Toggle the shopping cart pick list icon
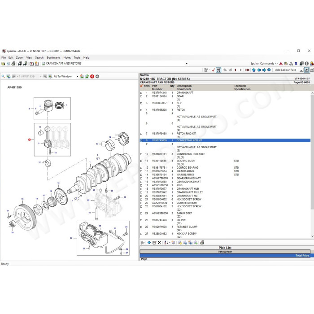This screenshot has height=314, width=314. pyautogui.click(x=218, y=70)
